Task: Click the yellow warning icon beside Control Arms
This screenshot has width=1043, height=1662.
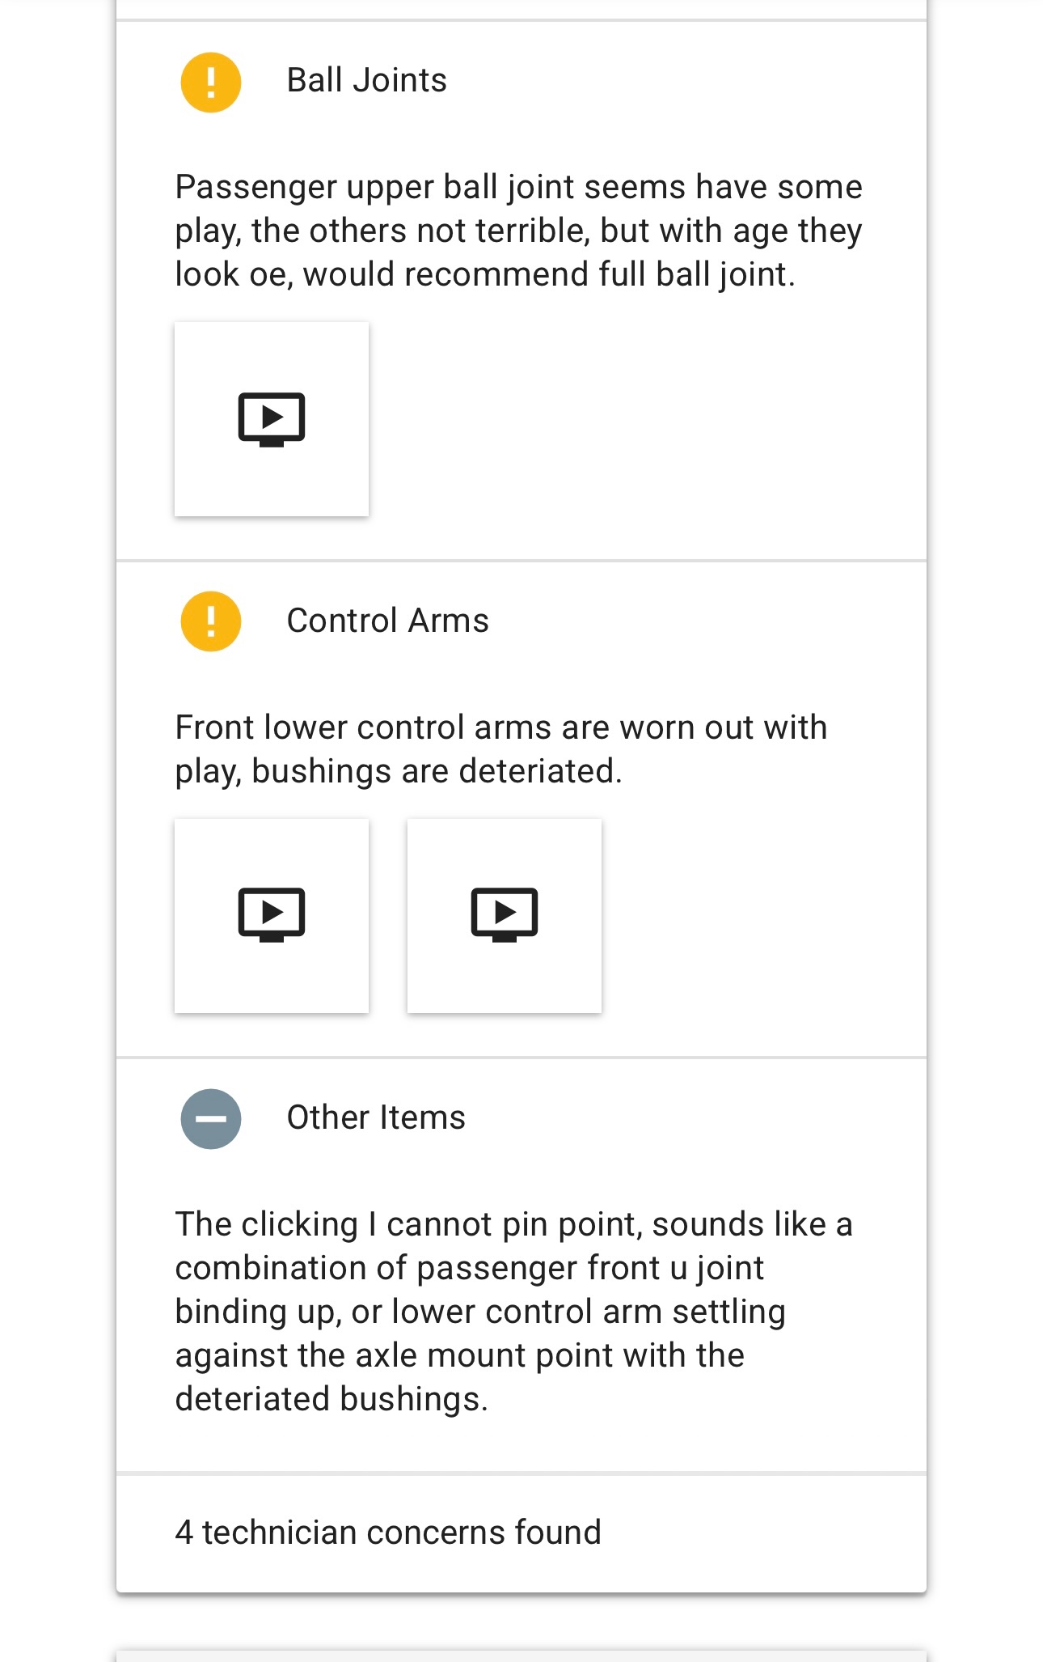Action: tap(210, 621)
